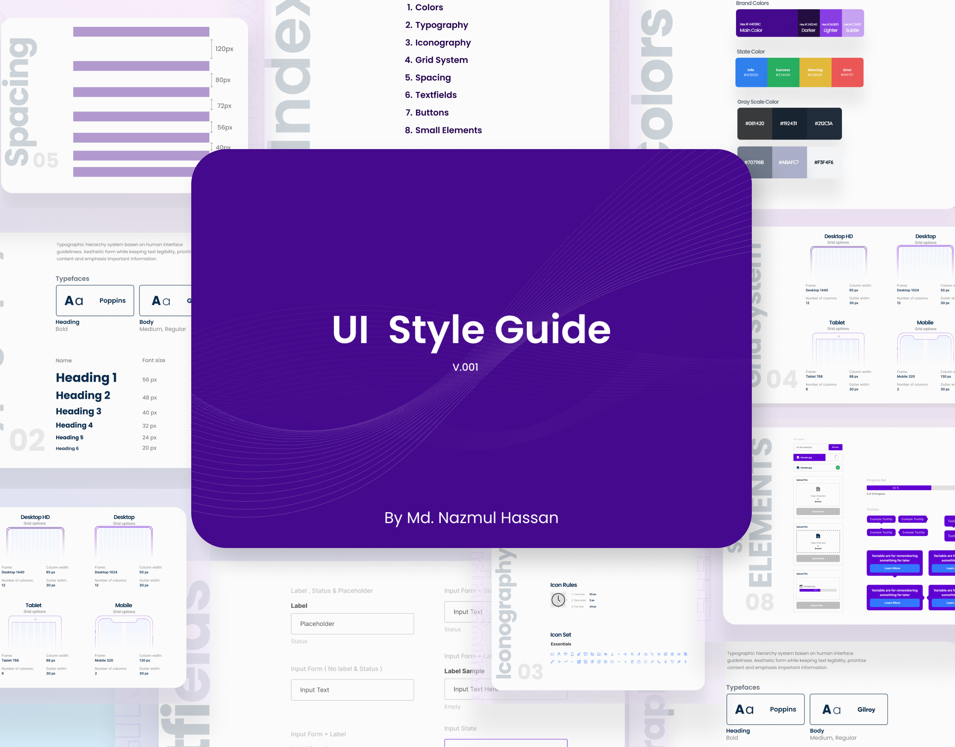Screen dimensions: 955x747
Task: Select the Darker brand color swatch
Action: (x=809, y=23)
